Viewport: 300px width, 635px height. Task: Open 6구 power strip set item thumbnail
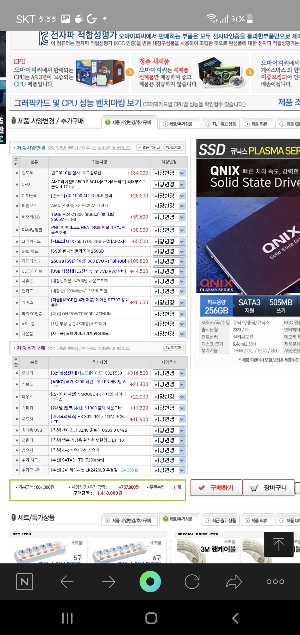point(128,551)
